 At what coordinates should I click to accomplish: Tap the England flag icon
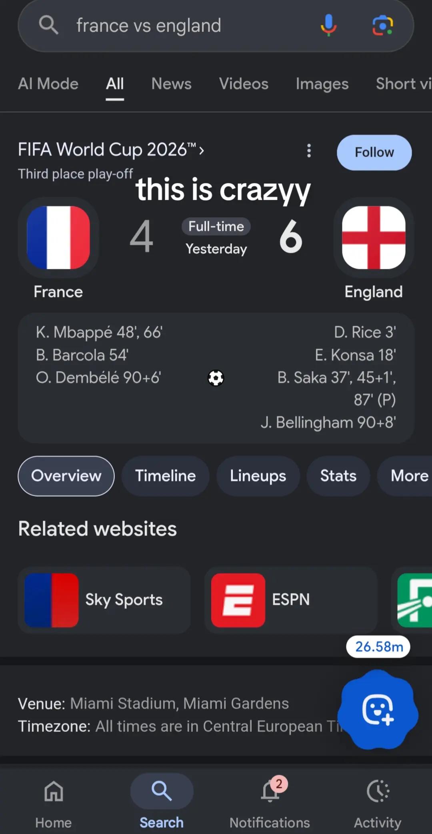click(x=374, y=238)
